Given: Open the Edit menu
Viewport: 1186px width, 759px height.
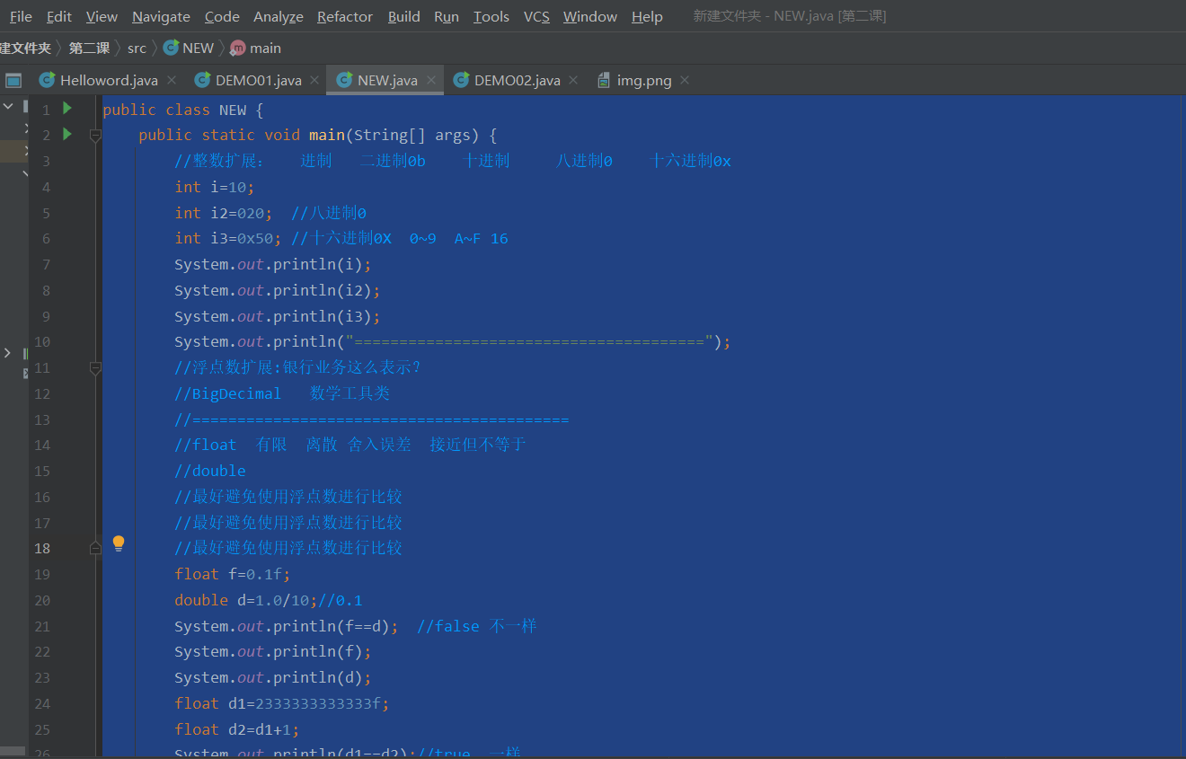Looking at the screenshot, I should (59, 16).
